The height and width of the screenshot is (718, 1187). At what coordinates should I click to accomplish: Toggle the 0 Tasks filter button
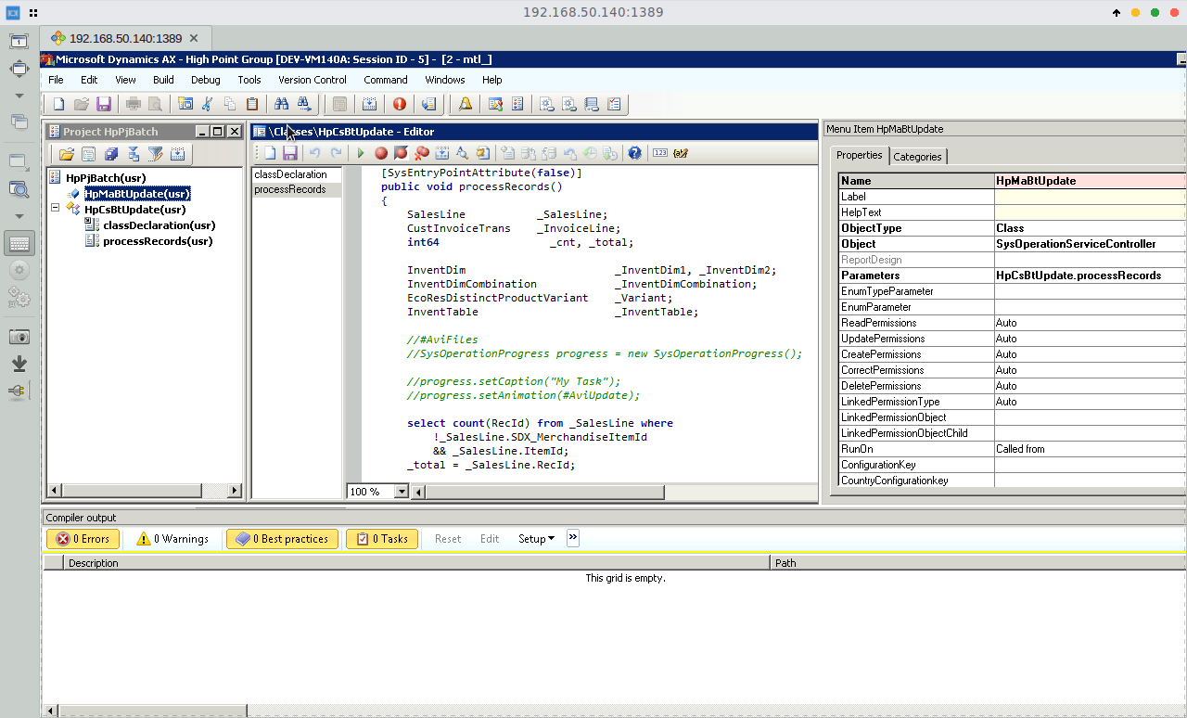click(x=382, y=539)
